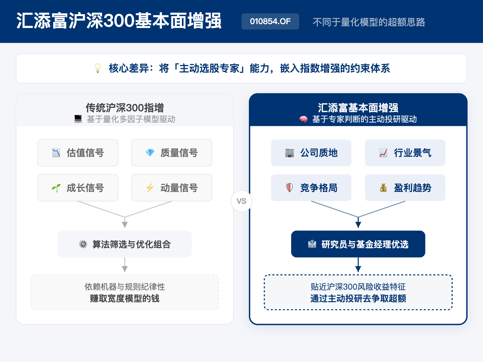Click the money bag icon in 盈利趋势
Image resolution: width=483 pixels, height=362 pixels.
pyautogui.click(x=383, y=188)
